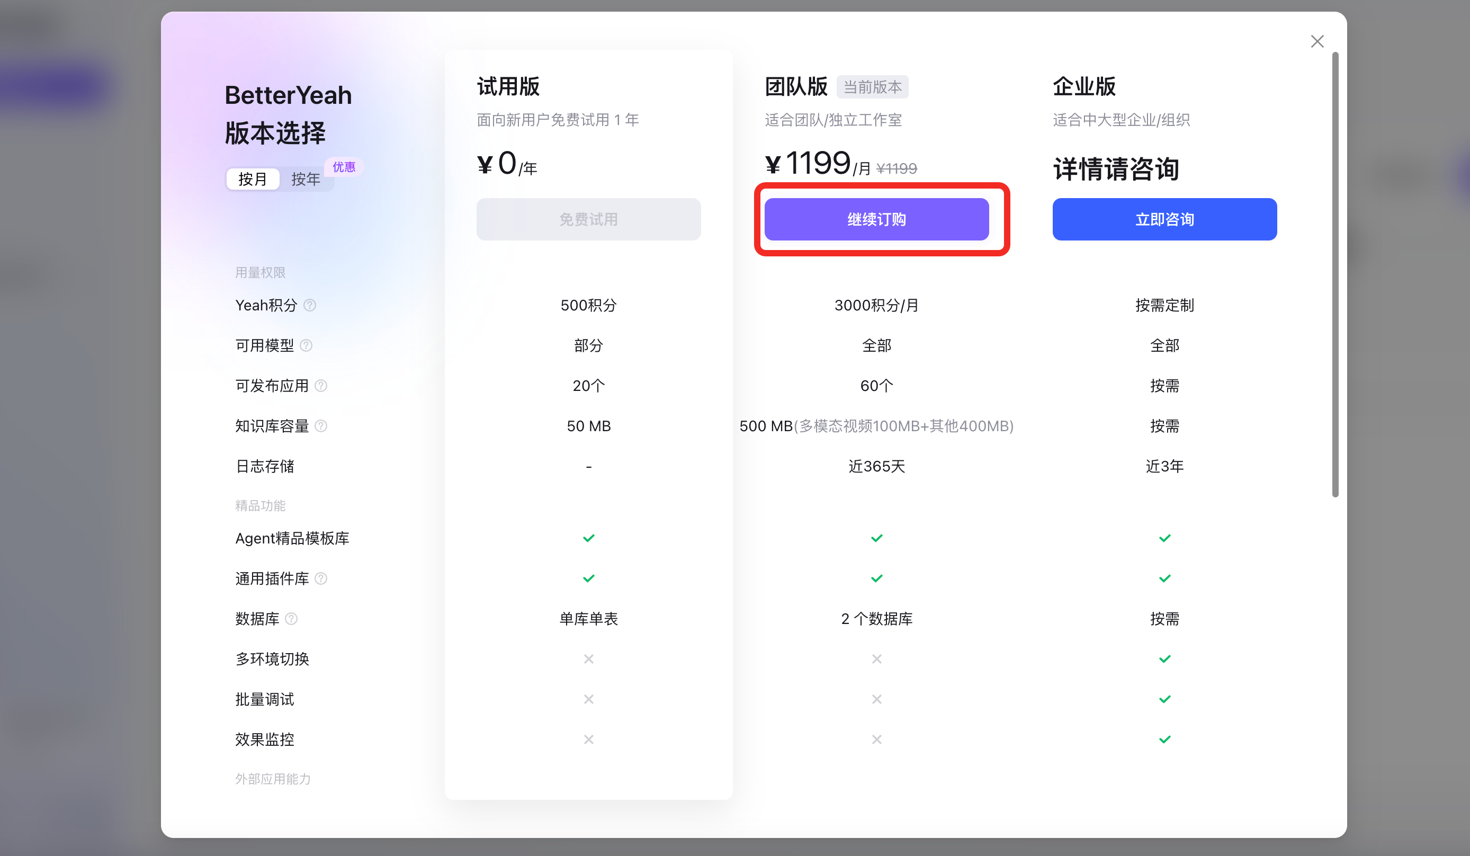This screenshot has width=1470, height=856.
Task: Open help icon next to 可发布应用
Action: coord(321,386)
